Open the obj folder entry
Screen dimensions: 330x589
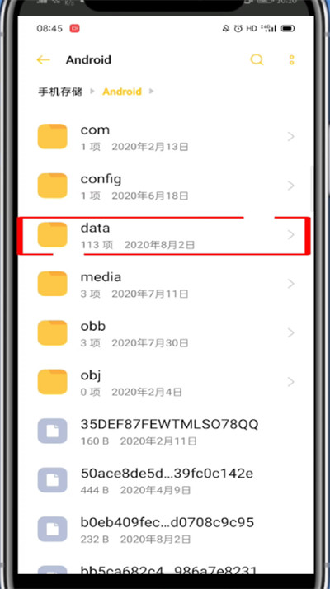166,382
